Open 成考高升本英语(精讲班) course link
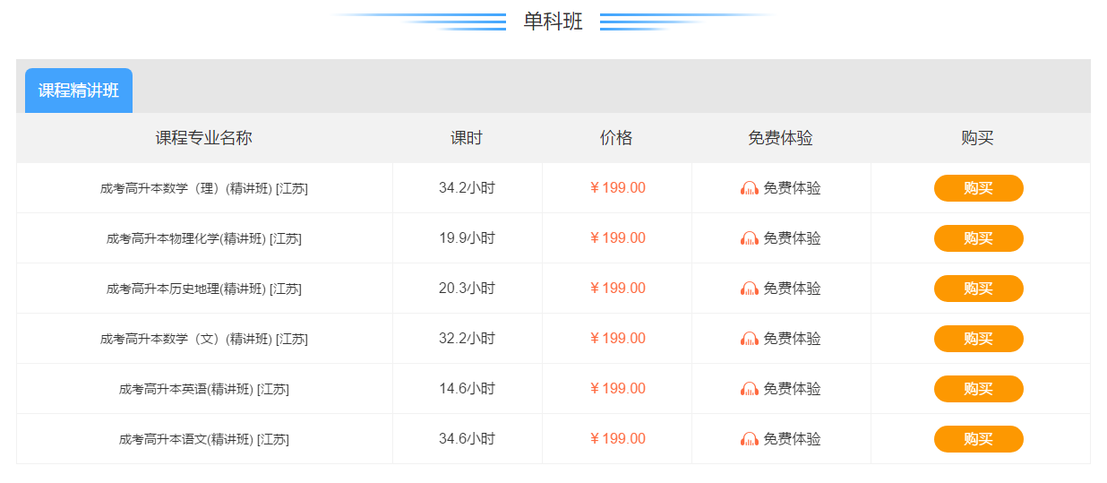The width and height of the screenshot is (1107, 483). pos(204,389)
